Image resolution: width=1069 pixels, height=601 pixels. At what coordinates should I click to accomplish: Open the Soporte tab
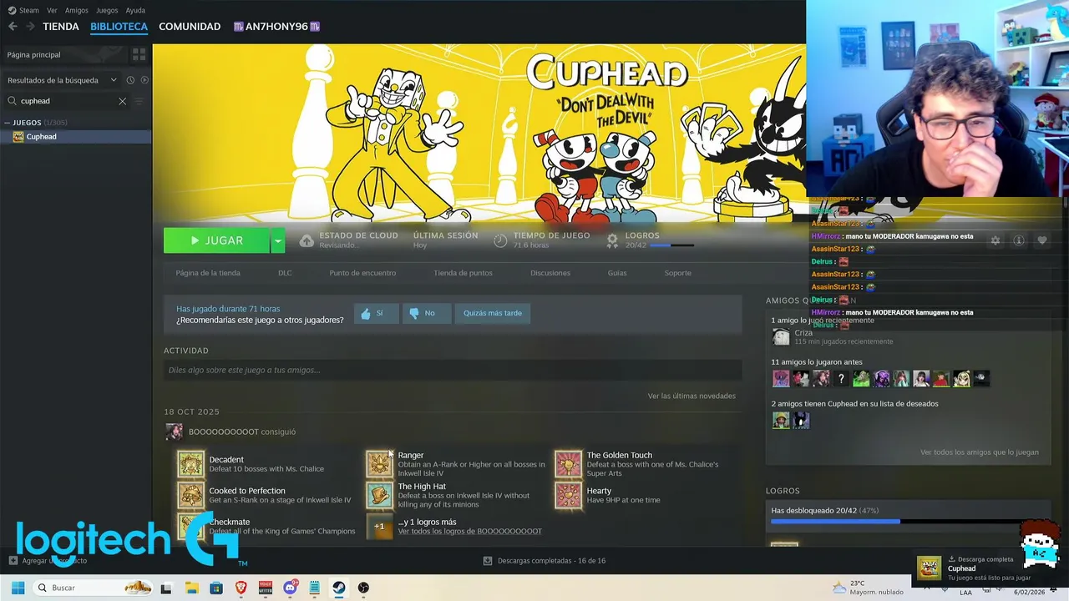(x=677, y=273)
